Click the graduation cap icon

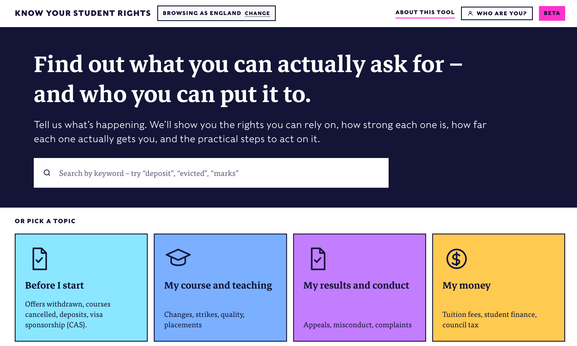pos(178,257)
